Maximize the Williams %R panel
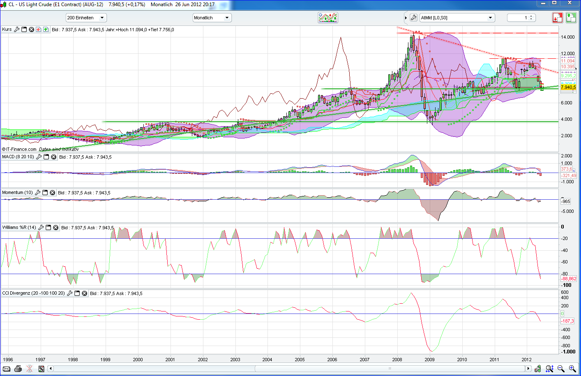581x376 pixels. [x=48, y=228]
